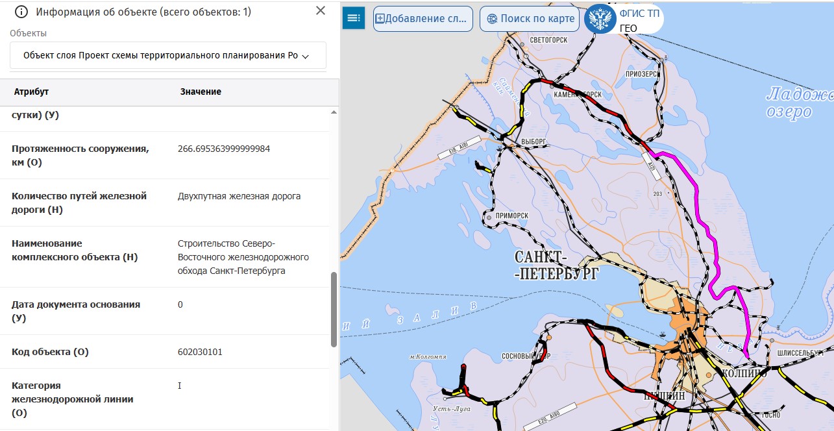Screen dimensions: 834x431
Task: Click red endpoint marker above Усть-Луга
Action: (463, 368)
